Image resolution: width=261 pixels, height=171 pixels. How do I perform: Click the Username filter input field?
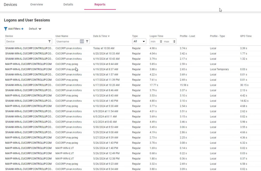pyautogui.click(x=67, y=41)
